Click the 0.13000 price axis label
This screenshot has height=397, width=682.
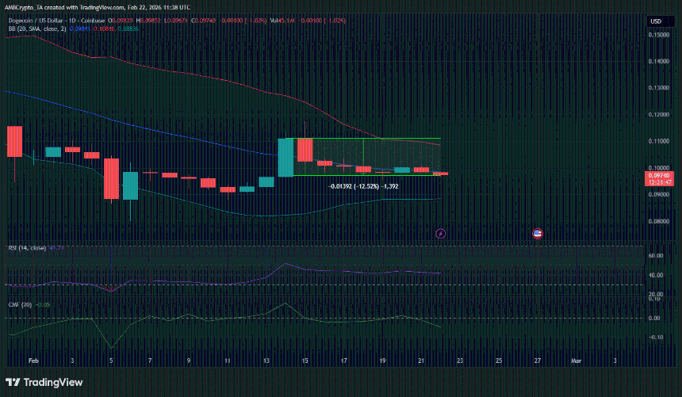click(x=658, y=88)
